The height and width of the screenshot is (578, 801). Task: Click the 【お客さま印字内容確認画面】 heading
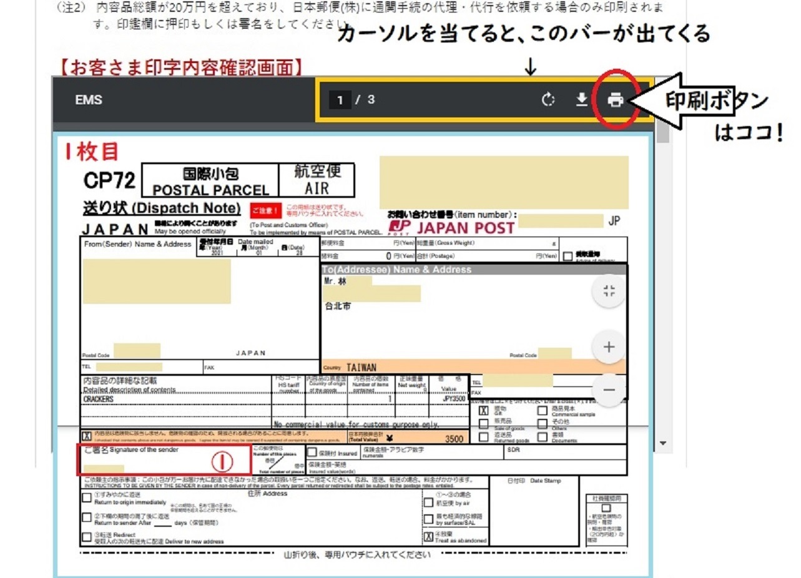click(182, 66)
